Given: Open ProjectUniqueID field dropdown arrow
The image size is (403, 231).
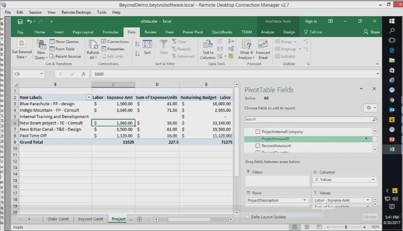Looking at the screenshot, I should (x=366, y=139).
